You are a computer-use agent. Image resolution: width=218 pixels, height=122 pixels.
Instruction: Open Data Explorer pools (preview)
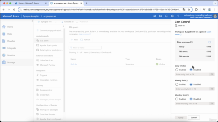[49, 50]
